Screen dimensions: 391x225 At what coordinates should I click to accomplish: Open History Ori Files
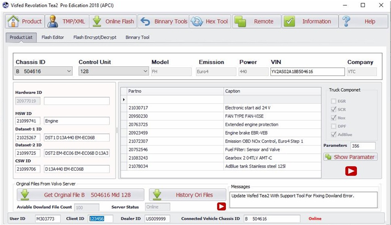[x=187, y=195]
